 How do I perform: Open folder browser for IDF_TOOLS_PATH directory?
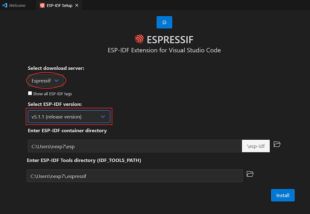pos(250,174)
